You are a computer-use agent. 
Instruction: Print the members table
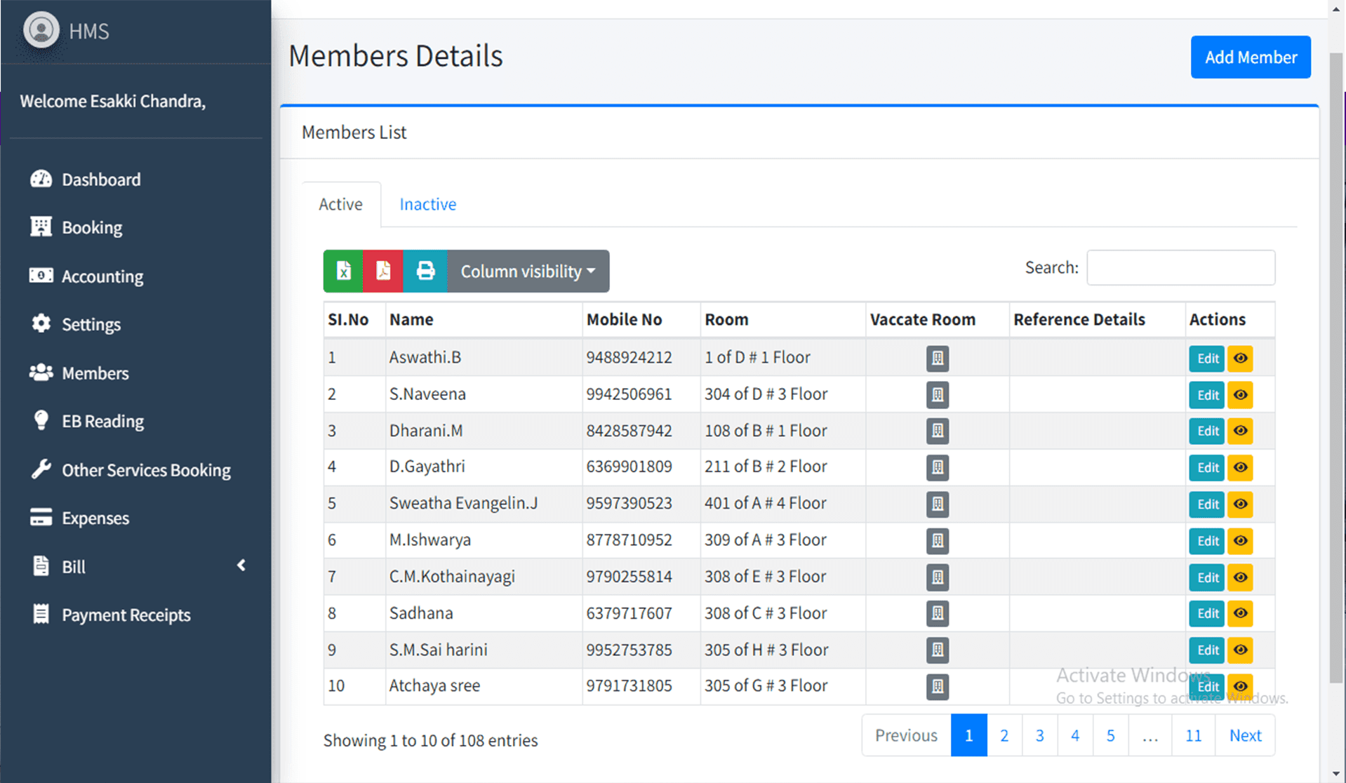pyautogui.click(x=425, y=271)
